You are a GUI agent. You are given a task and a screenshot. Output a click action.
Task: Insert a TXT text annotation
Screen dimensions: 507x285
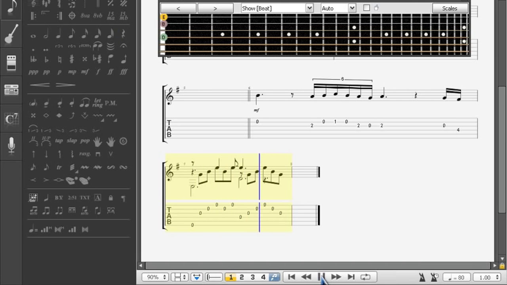coord(85,198)
